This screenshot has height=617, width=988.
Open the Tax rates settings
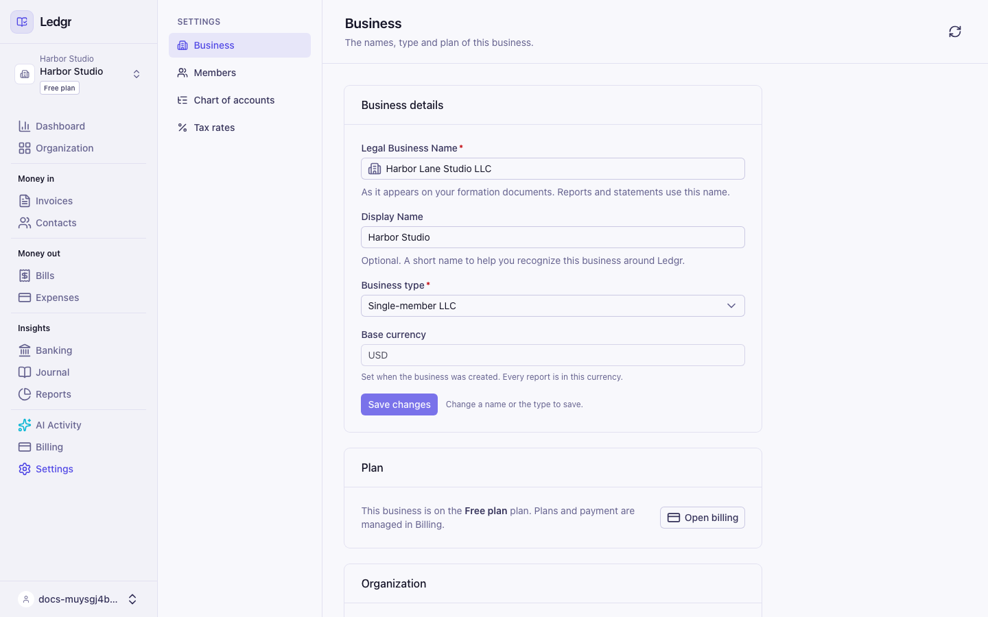click(239, 128)
